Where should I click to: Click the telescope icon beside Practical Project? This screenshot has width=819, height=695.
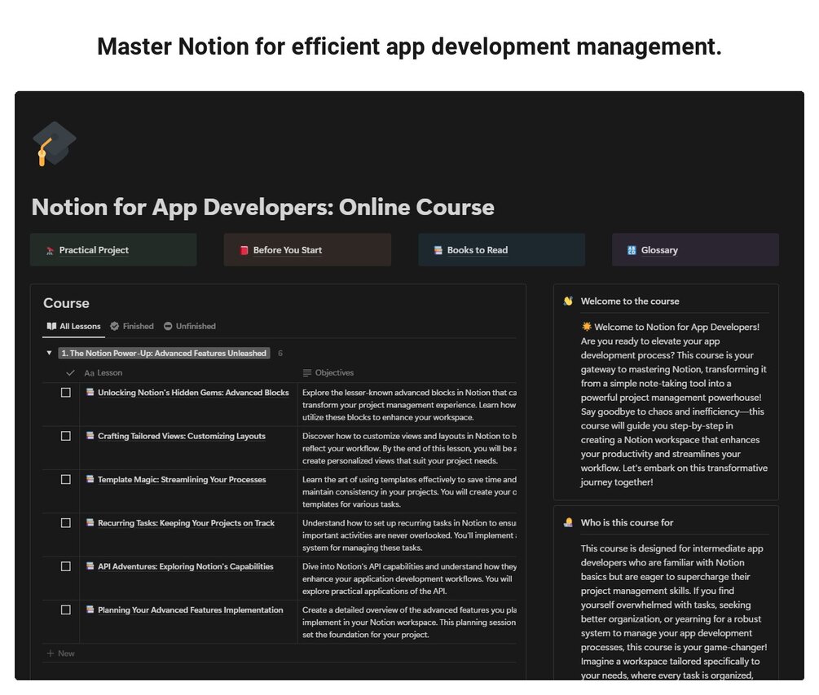coord(51,251)
